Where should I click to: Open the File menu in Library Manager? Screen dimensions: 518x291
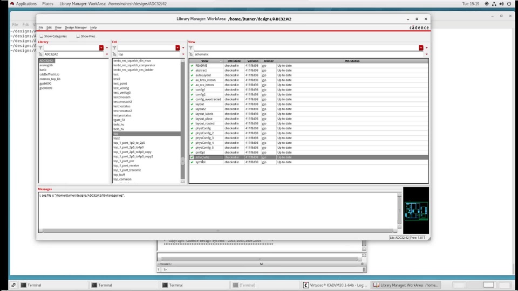pyautogui.click(x=41, y=27)
